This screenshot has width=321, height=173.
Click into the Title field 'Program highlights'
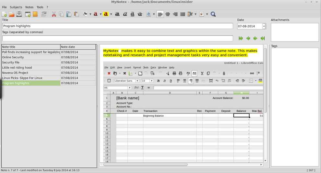click(x=117, y=26)
